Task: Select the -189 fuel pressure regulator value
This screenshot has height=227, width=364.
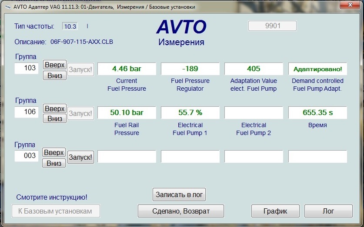Action: pyautogui.click(x=190, y=69)
